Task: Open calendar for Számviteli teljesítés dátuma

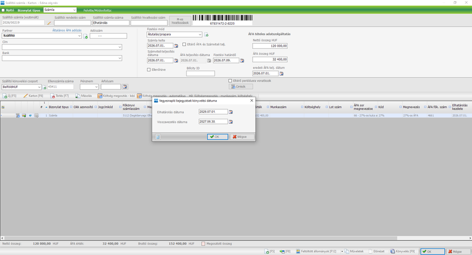Action: [x=176, y=61]
